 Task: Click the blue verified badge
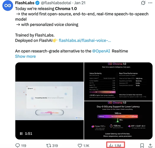click(x=37, y=3)
